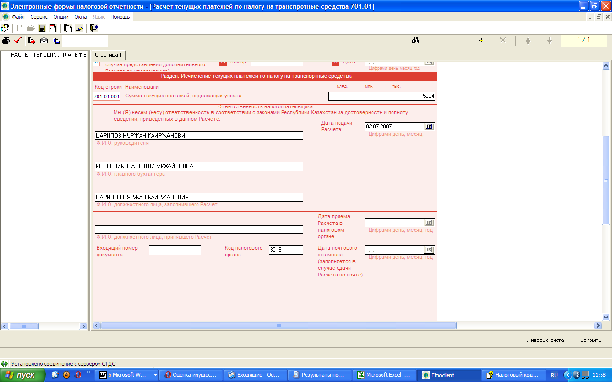The height and width of the screenshot is (382, 612).
Task: Click the up arrow previous page icon
Action: (x=528, y=41)
